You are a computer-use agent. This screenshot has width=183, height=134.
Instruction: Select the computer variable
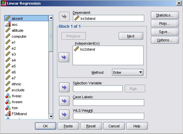click(26, 36)
